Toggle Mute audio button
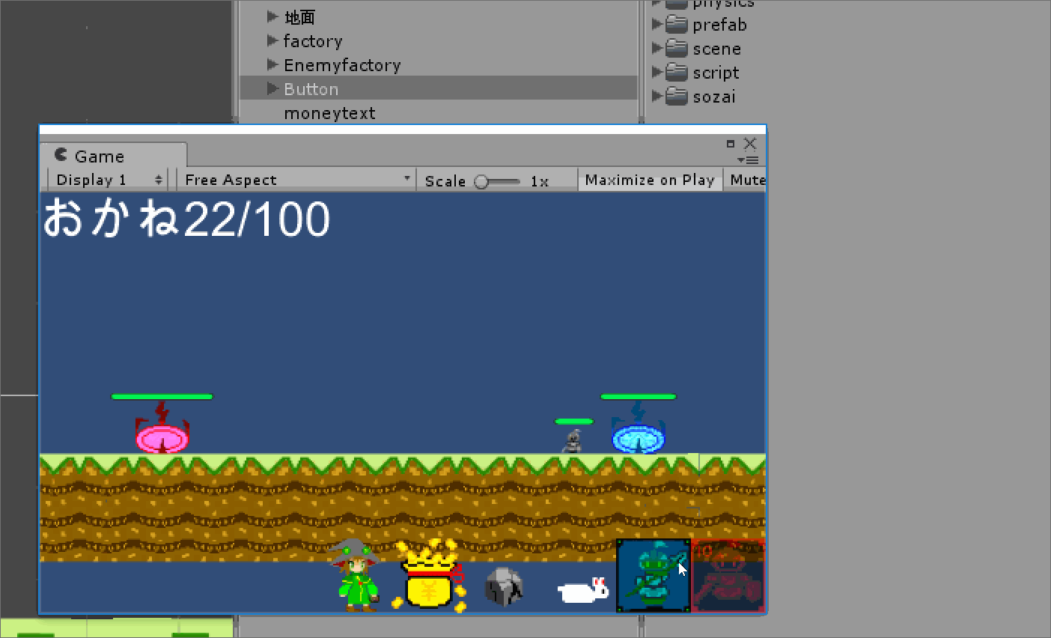This screenshot has width=1051, height=638. (747, 180)
